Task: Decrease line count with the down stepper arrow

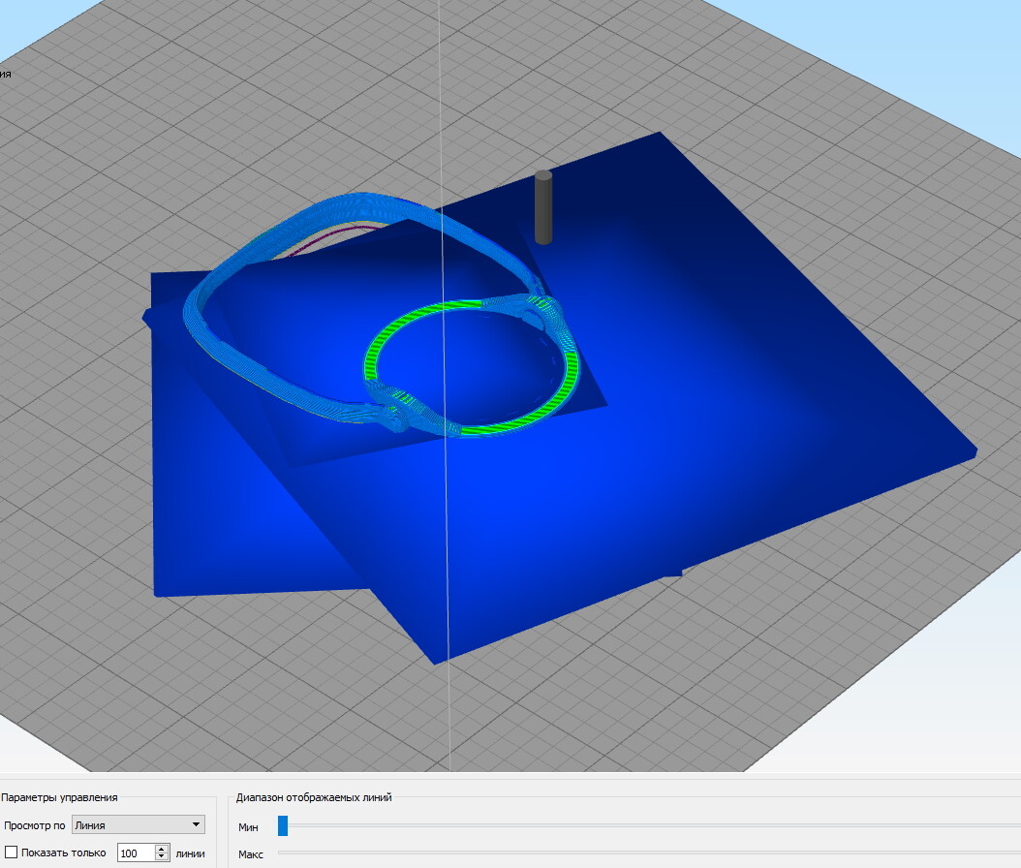Action: tap(162, 857)
